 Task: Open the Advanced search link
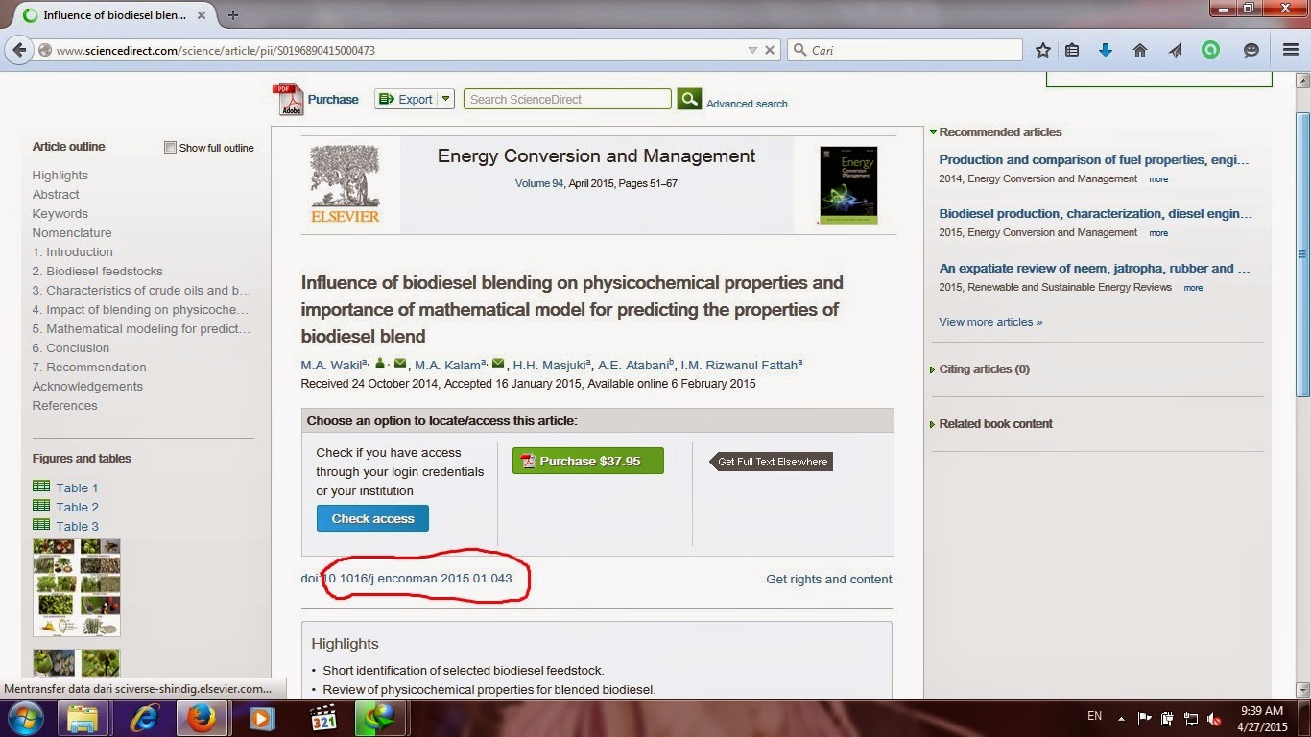pyautogui.click(x=747, y=104)
